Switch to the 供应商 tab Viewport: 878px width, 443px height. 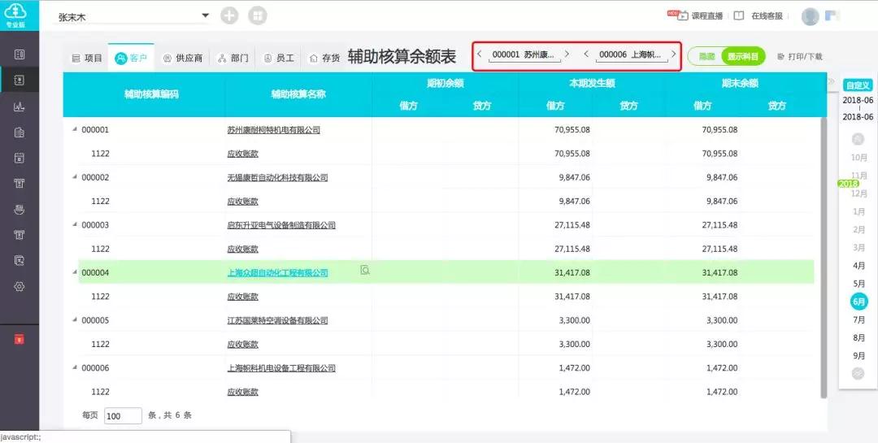(183, 58)
